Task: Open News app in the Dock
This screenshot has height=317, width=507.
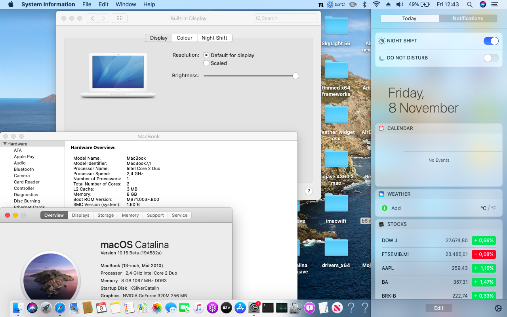Action: pyautogui.click(x=337, y=307)
